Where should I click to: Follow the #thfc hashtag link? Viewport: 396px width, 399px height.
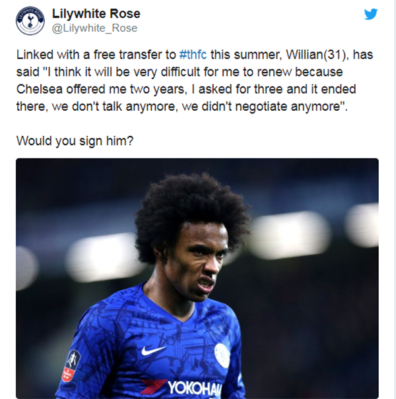(193, 55)
